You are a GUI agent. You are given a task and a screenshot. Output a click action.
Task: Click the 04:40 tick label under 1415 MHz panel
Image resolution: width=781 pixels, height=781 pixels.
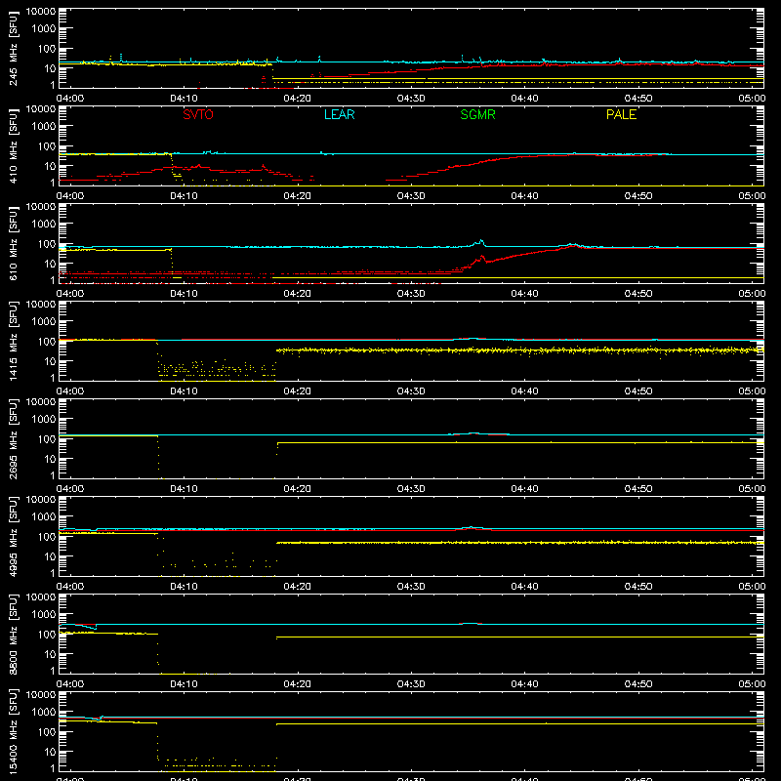point(524,391)
